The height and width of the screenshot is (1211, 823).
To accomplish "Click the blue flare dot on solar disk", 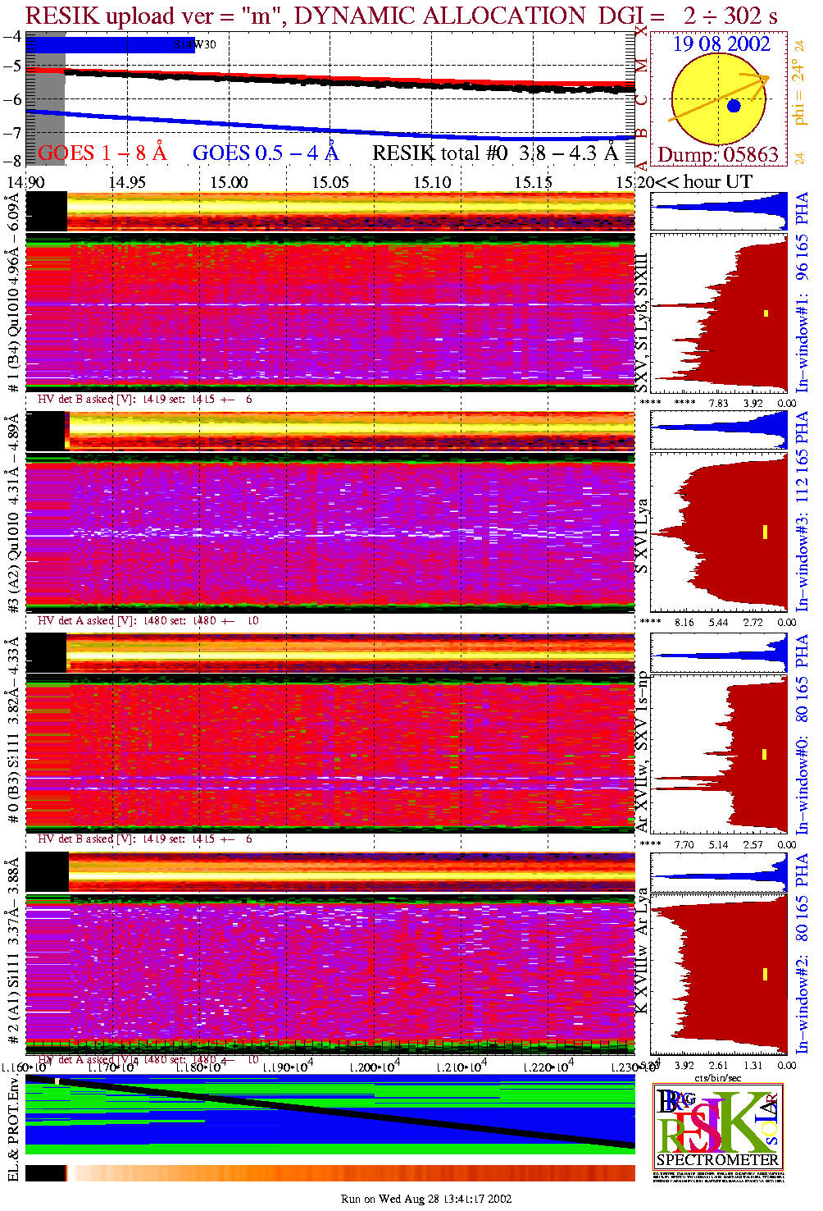I will [734, 106].
